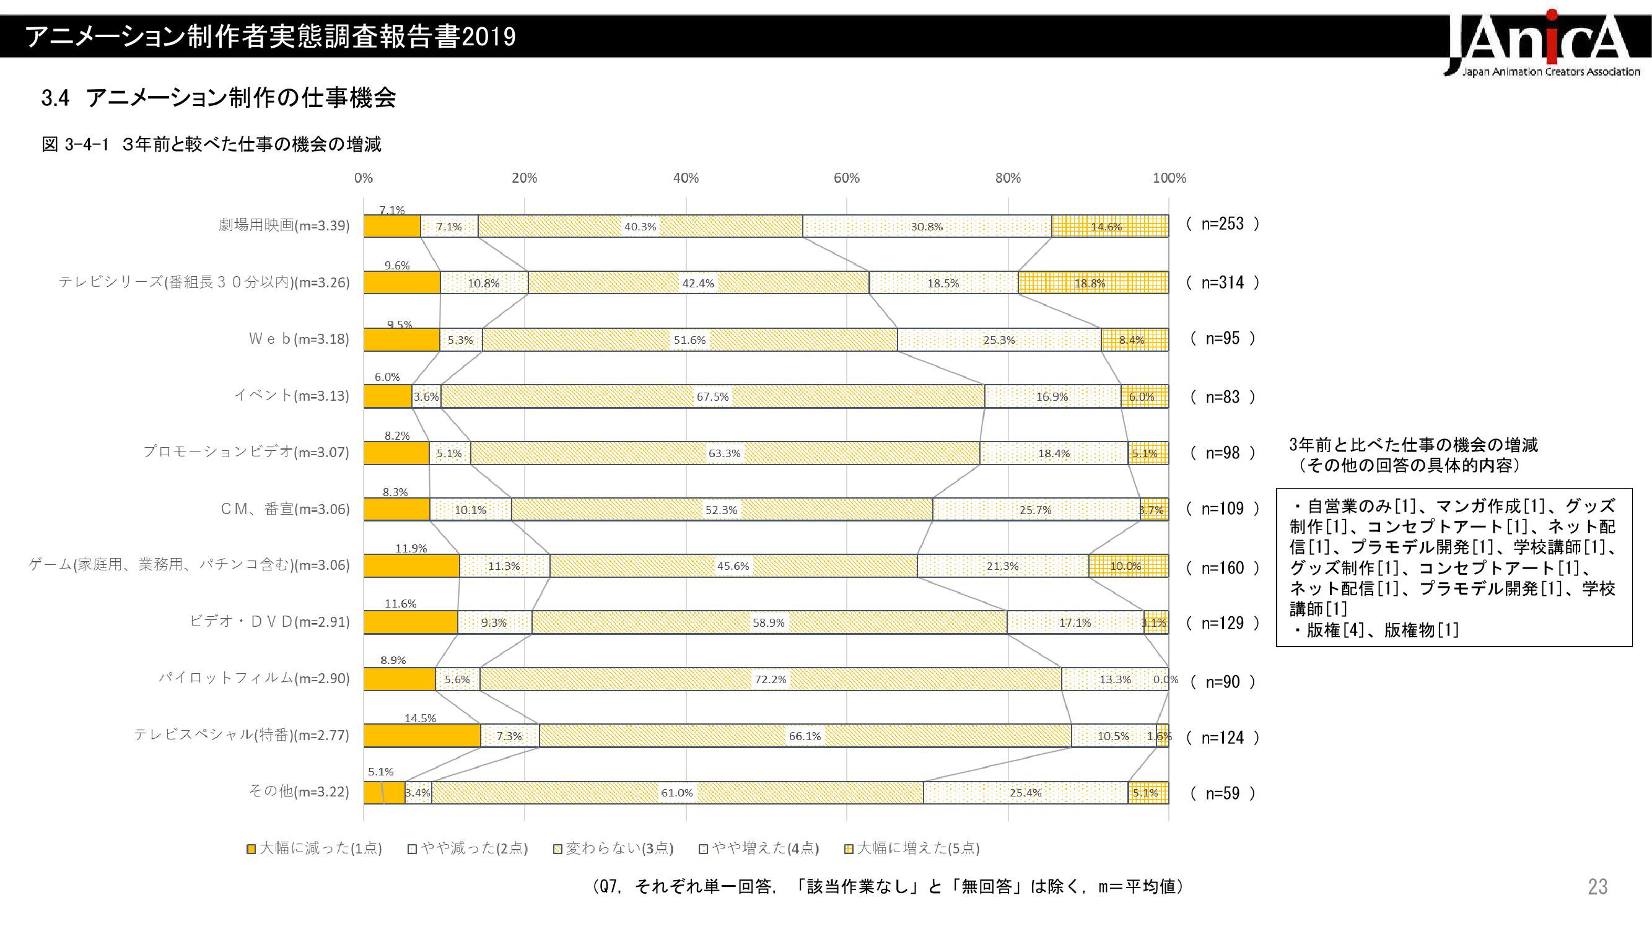This screenshot has width=1652, height=929.
Task: Click the sample size n=83
Action: (x=1222, y=398)
